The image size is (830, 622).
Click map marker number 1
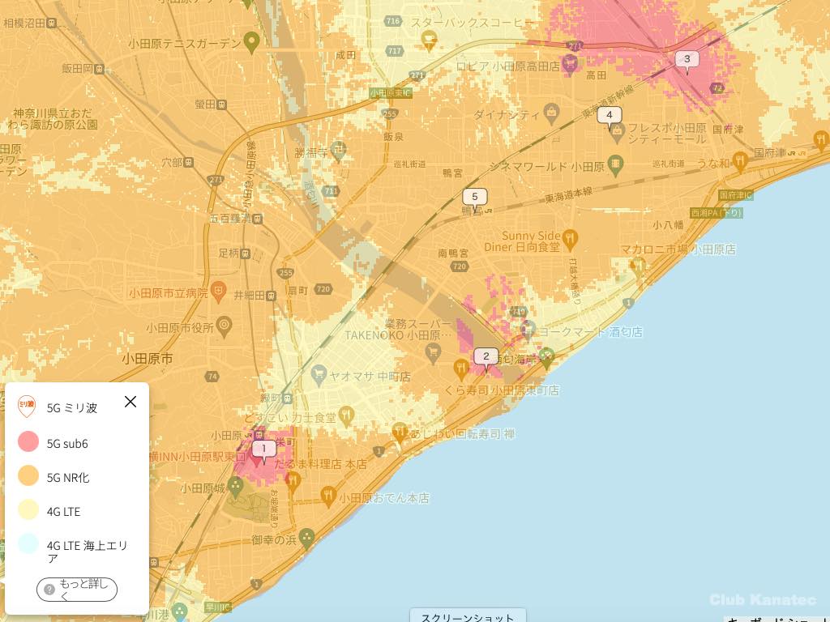point(263,449)
